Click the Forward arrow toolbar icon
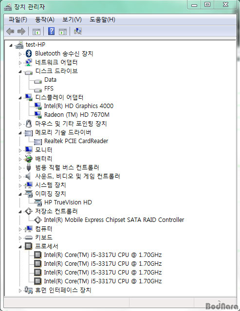The image size is (240, 311). tap(21, 31)
